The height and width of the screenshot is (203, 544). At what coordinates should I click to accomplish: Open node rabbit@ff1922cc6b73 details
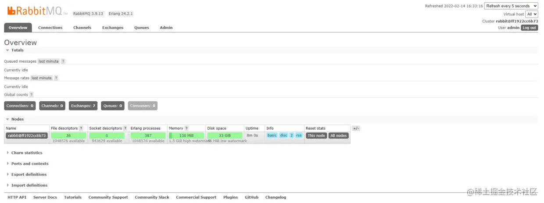point(26,136)
